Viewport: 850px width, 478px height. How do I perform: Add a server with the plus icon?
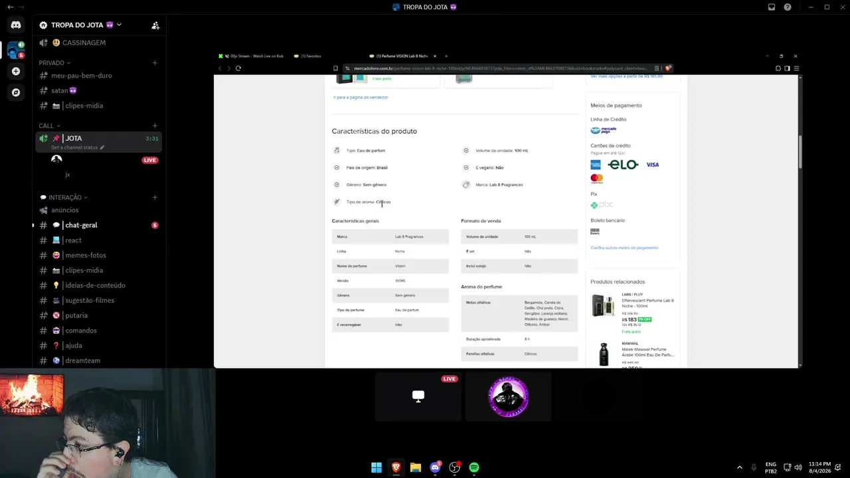16,71
